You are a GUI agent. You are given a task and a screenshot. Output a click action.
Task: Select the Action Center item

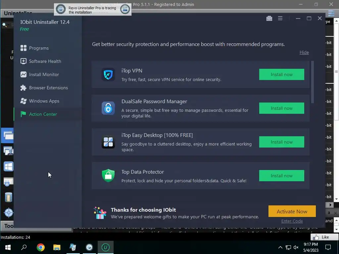[48, 114]
